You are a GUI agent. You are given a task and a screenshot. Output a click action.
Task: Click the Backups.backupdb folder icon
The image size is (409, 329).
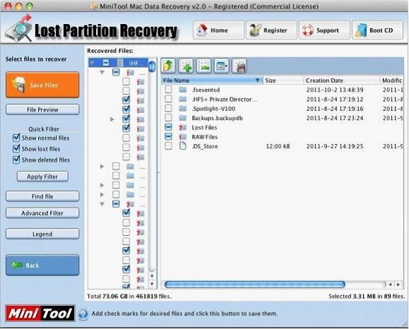click(183, 118)
